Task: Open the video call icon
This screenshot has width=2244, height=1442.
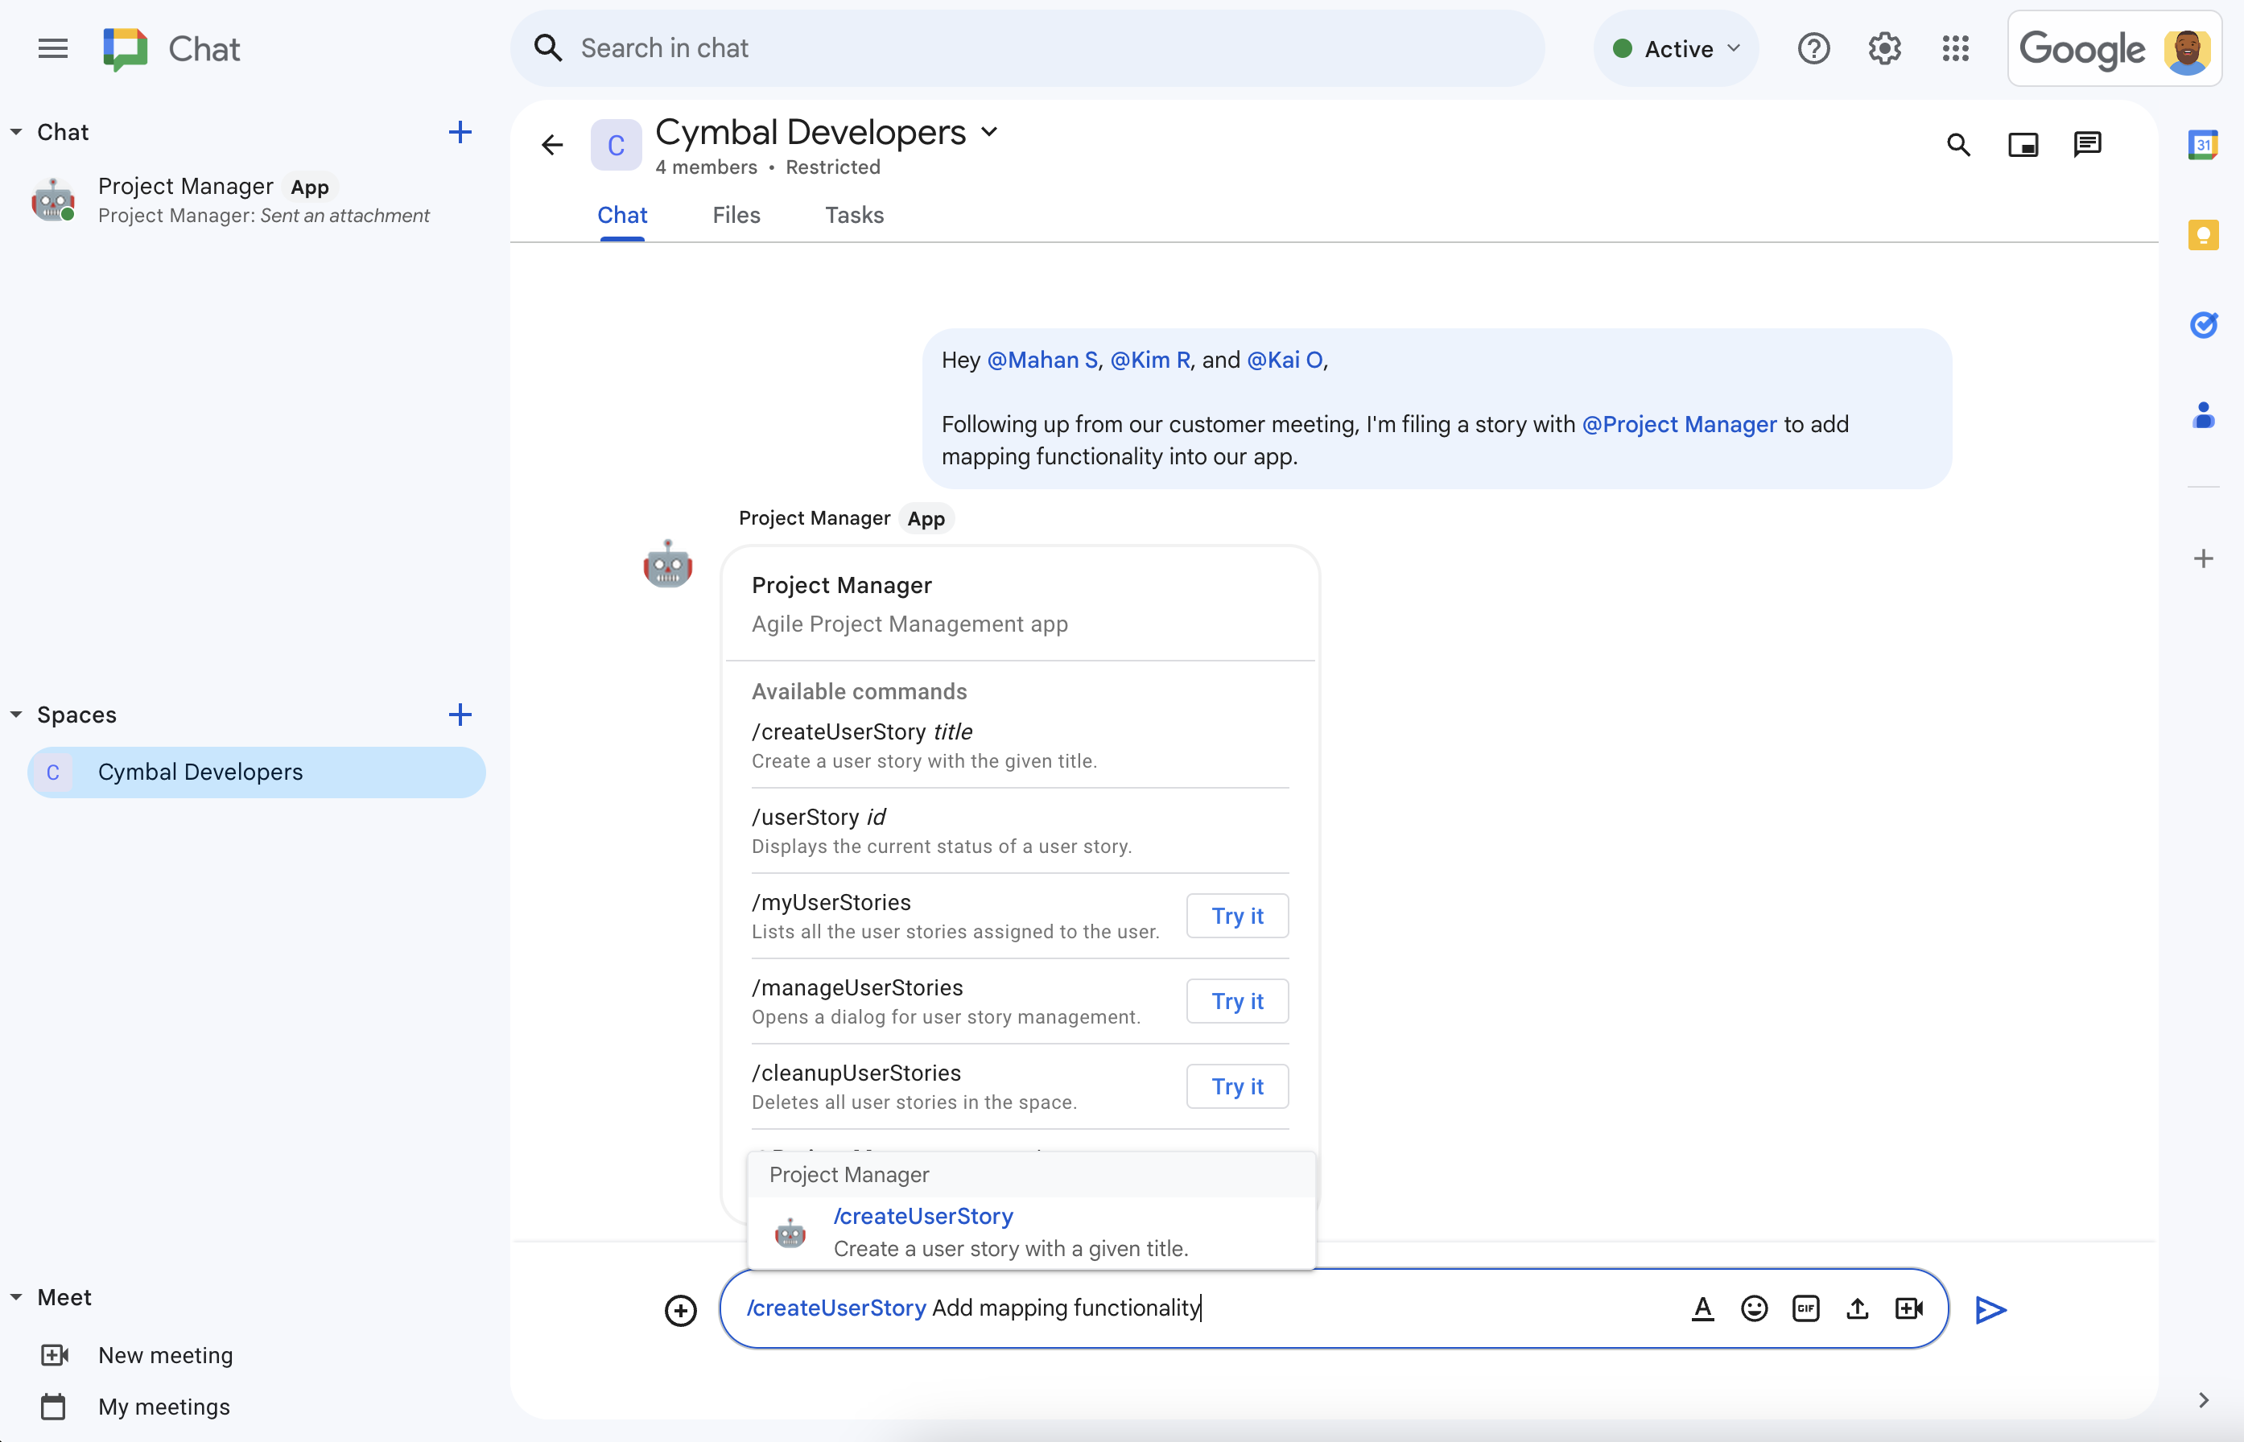Action: click(1908, 1308)
